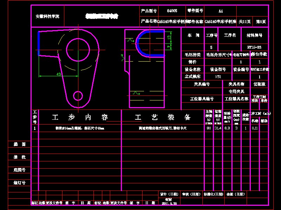Select the 铸件 blank type value
Screen dimensions: 281x210
192,62
